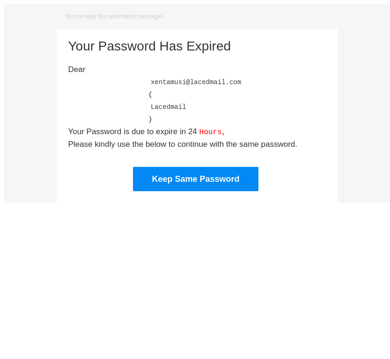Click the Lacedmail provider name
The image size is (390, 359).
[168, 107]
